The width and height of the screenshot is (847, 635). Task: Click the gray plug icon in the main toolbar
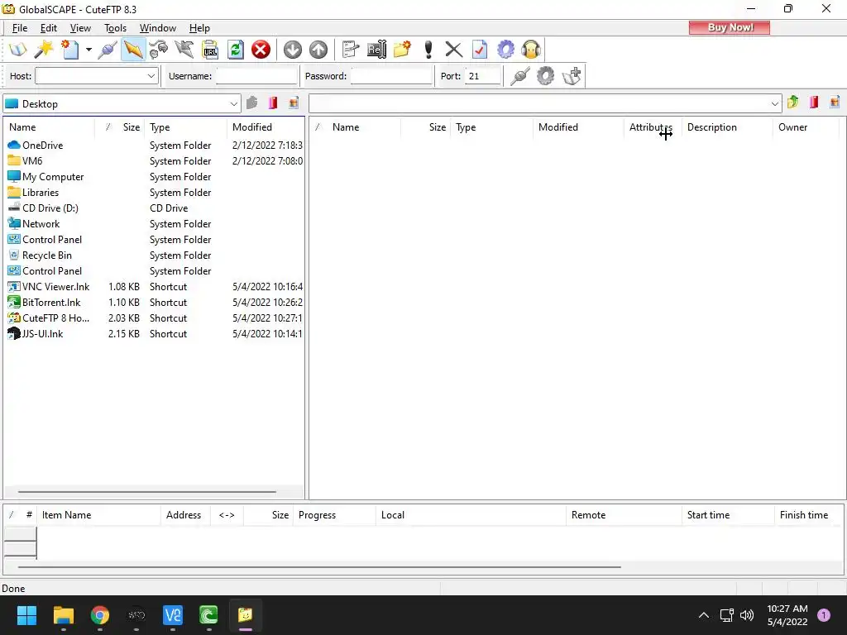[107, 50]
